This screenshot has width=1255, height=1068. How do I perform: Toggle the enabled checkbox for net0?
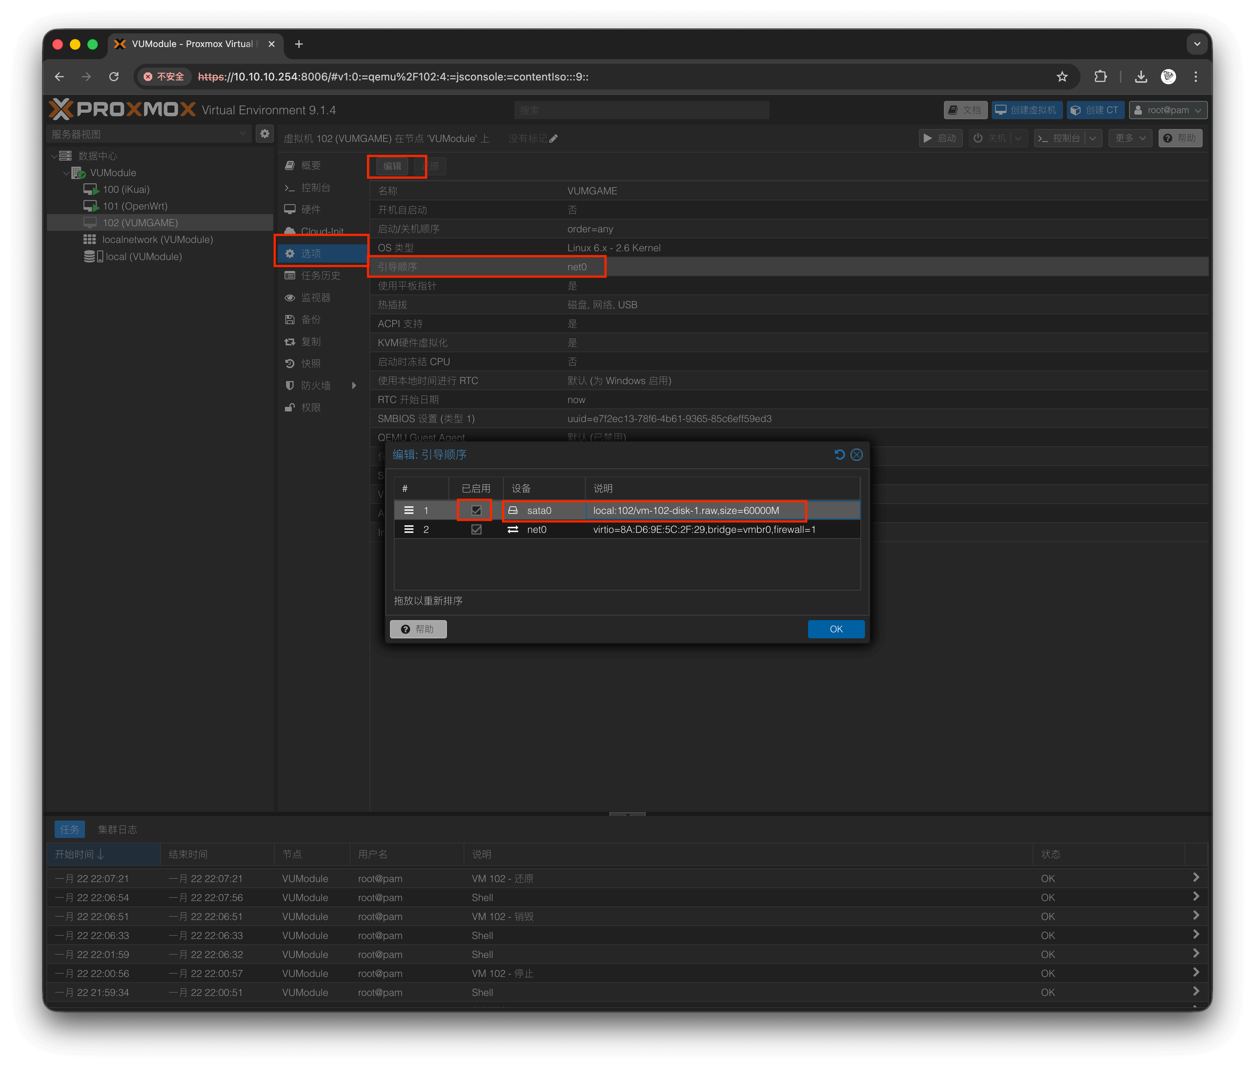click(x=476, y=529)
